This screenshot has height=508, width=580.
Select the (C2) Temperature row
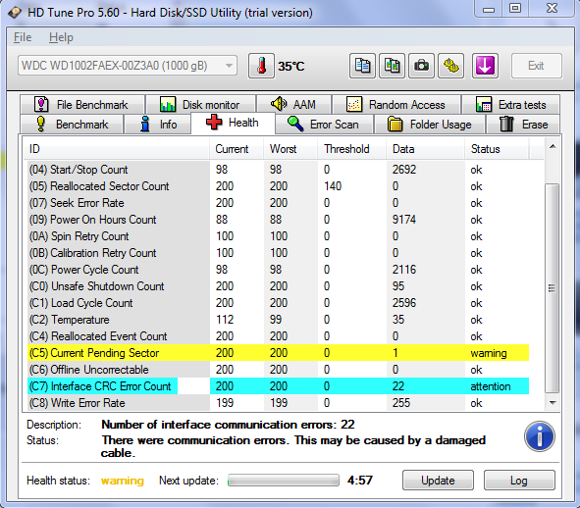(278, 320)
